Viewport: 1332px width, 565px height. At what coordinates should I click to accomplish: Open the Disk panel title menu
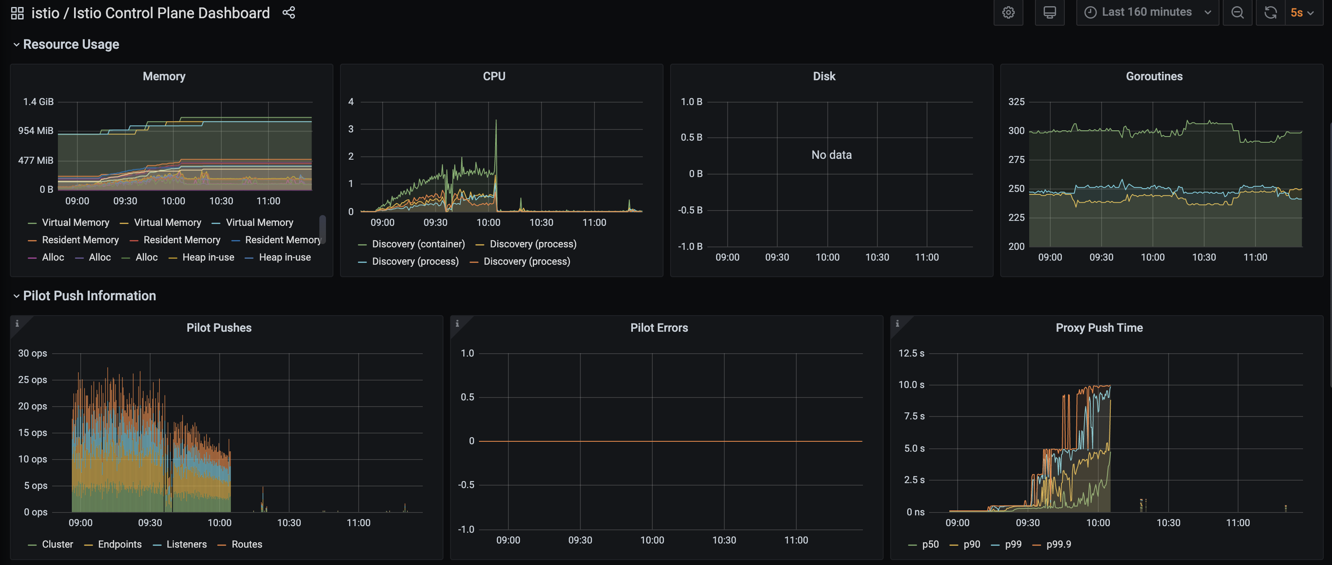coord(824,76)
